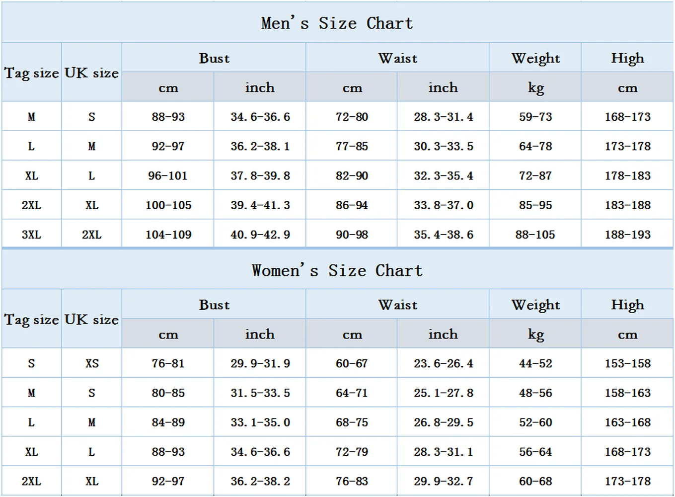Select the waist inch cell 29.9-32.7
The image size is (675, 497).
pyautogui.click(x=443, y=481)
